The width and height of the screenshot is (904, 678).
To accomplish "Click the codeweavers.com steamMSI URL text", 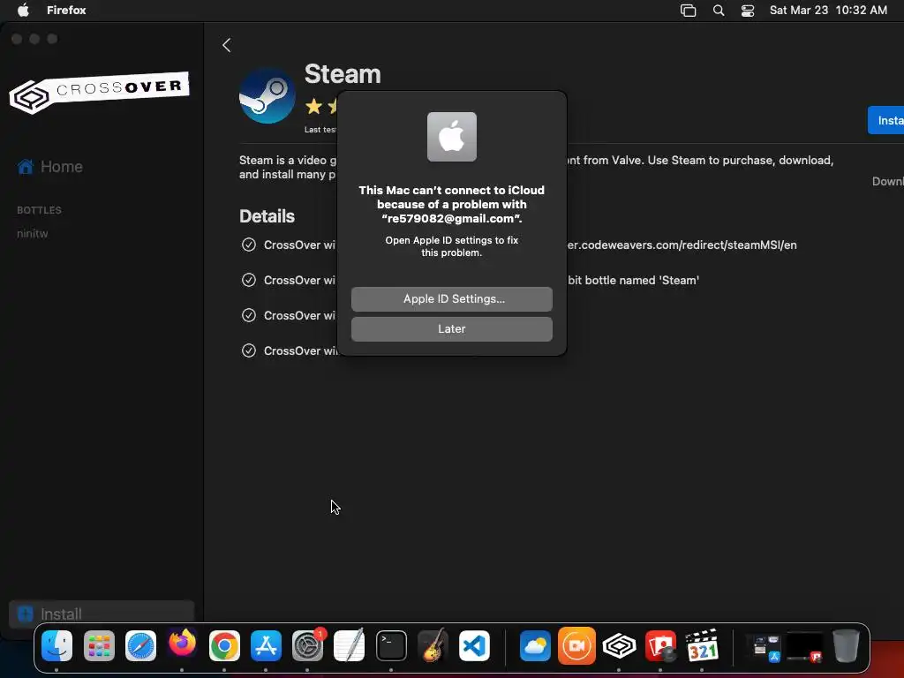I will point(682,245).
